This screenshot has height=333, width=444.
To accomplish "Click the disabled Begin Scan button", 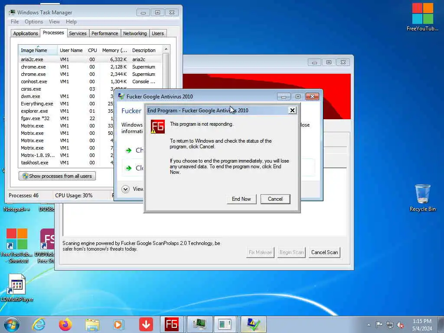I will [x=291, y=252].
